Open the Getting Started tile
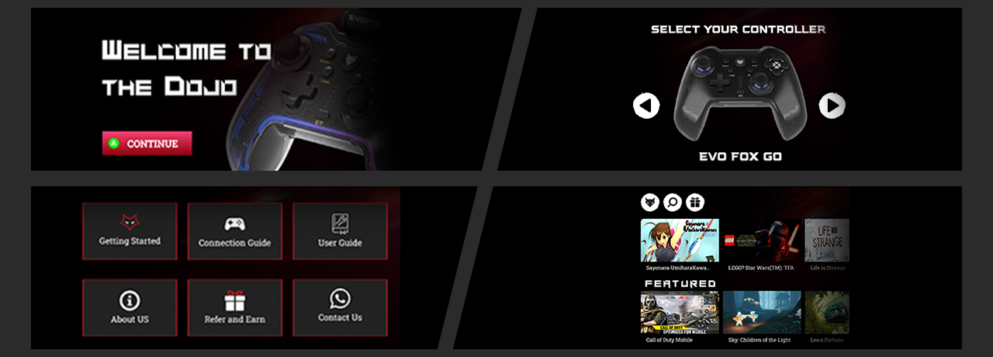This screenshot has height=357, width=993. (130, 231)
